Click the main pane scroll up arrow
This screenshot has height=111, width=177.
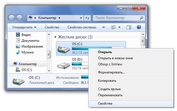click(x=143, y=34)
